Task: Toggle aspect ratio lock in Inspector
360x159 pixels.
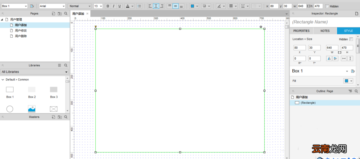Action: (339, 52)
